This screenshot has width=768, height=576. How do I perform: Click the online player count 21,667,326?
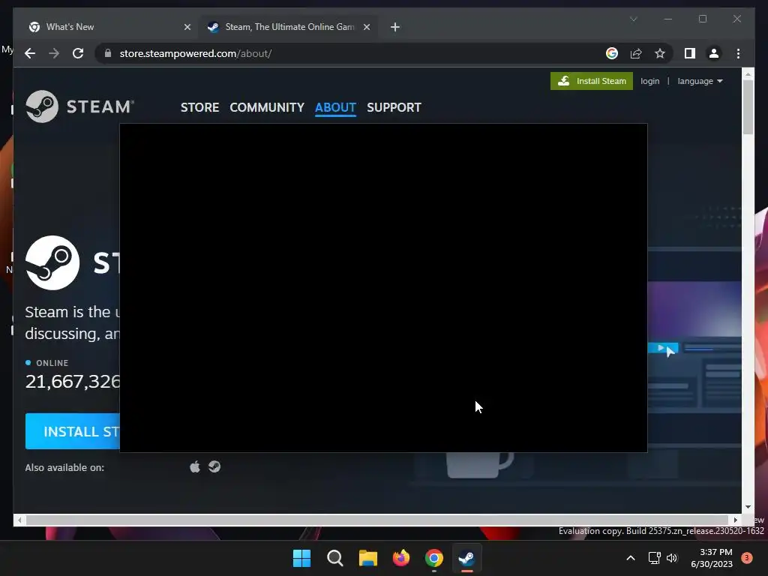(73, 382)
